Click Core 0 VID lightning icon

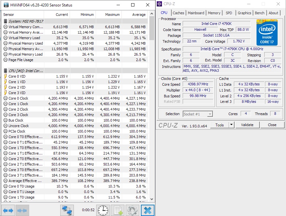point(6,76)
